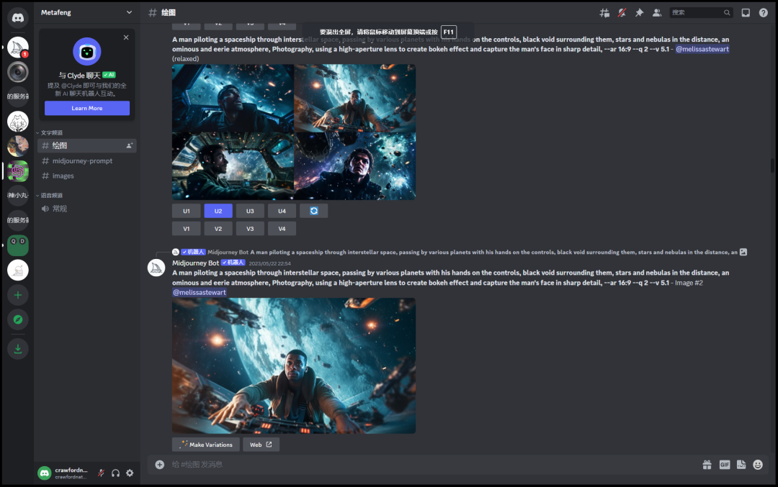This screenshot has height=487, width=778.
Task: Click the Download Apps icon
Action: click(x=18, y=349)
